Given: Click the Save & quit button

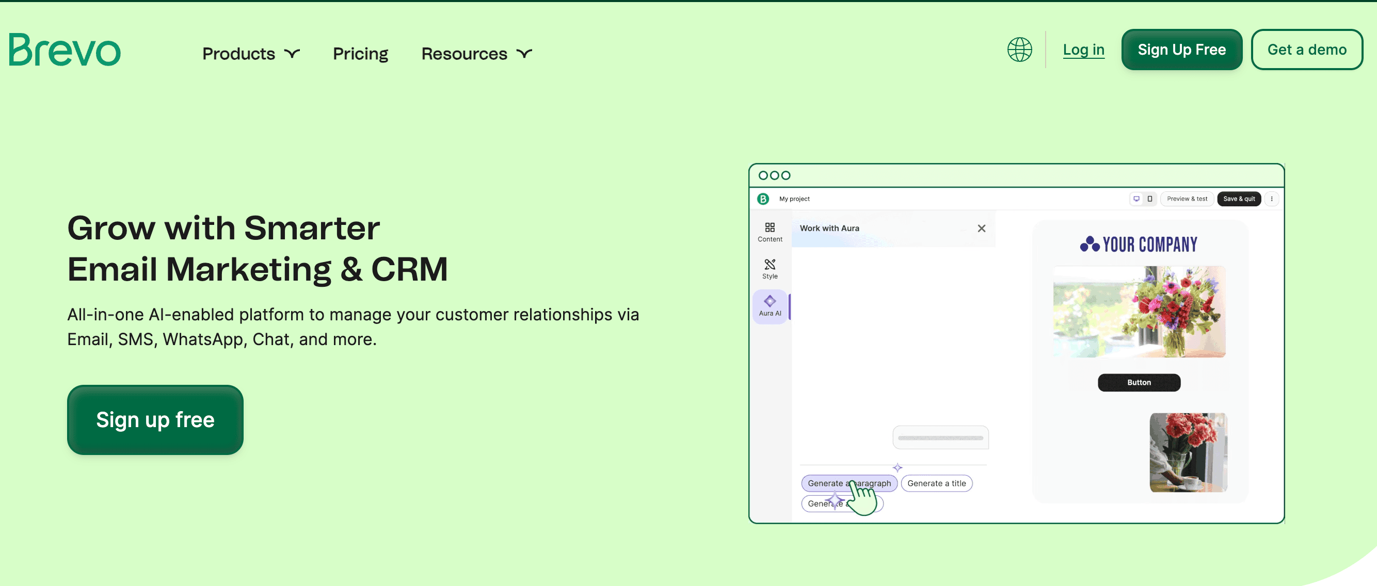Looking at the screenshot, I should click(1239, 199).
